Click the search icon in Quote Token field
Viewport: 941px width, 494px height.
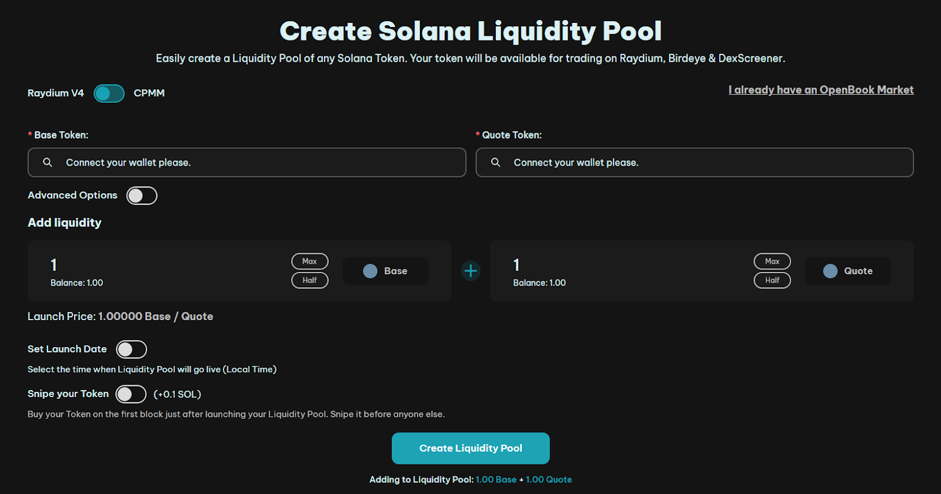click(496, 162)
